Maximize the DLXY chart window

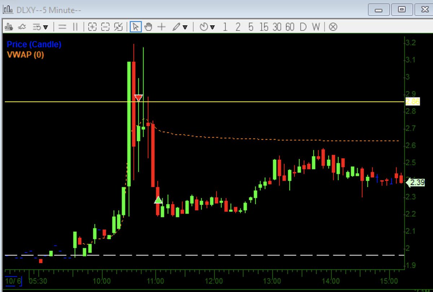point(402,9)
